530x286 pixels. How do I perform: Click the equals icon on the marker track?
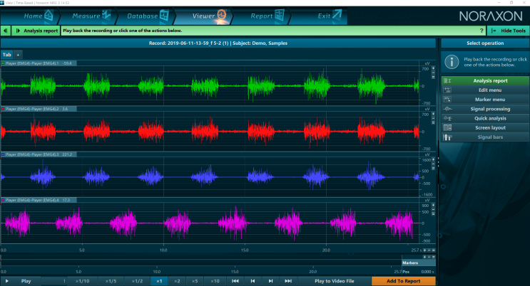433,257
